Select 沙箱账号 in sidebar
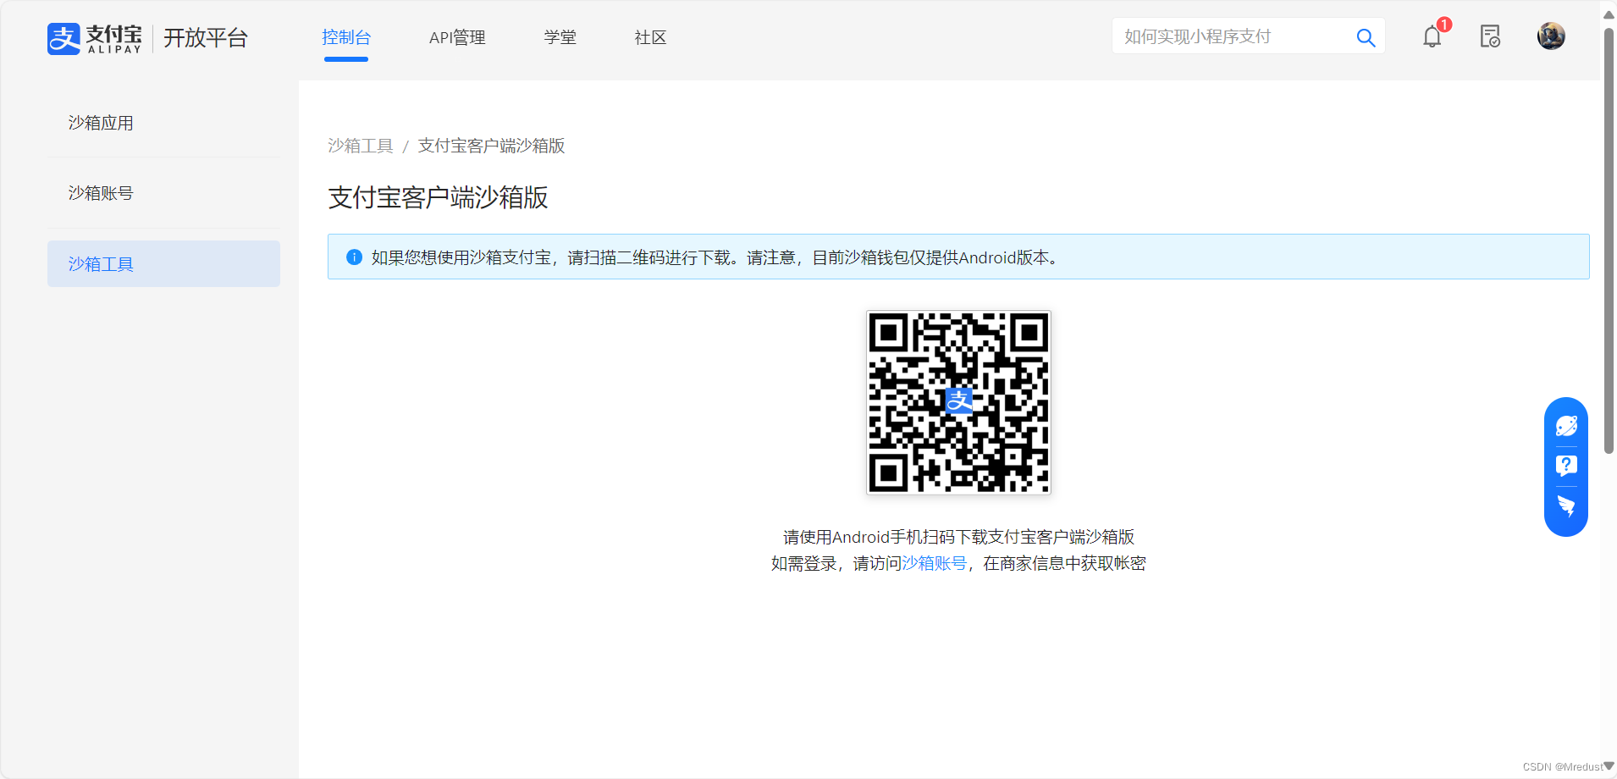This screenshot has height=779, width=1617. coord(163,193)
